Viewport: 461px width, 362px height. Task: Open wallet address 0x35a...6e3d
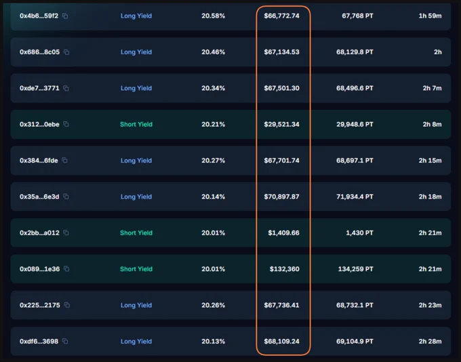(x=39, y=197)
